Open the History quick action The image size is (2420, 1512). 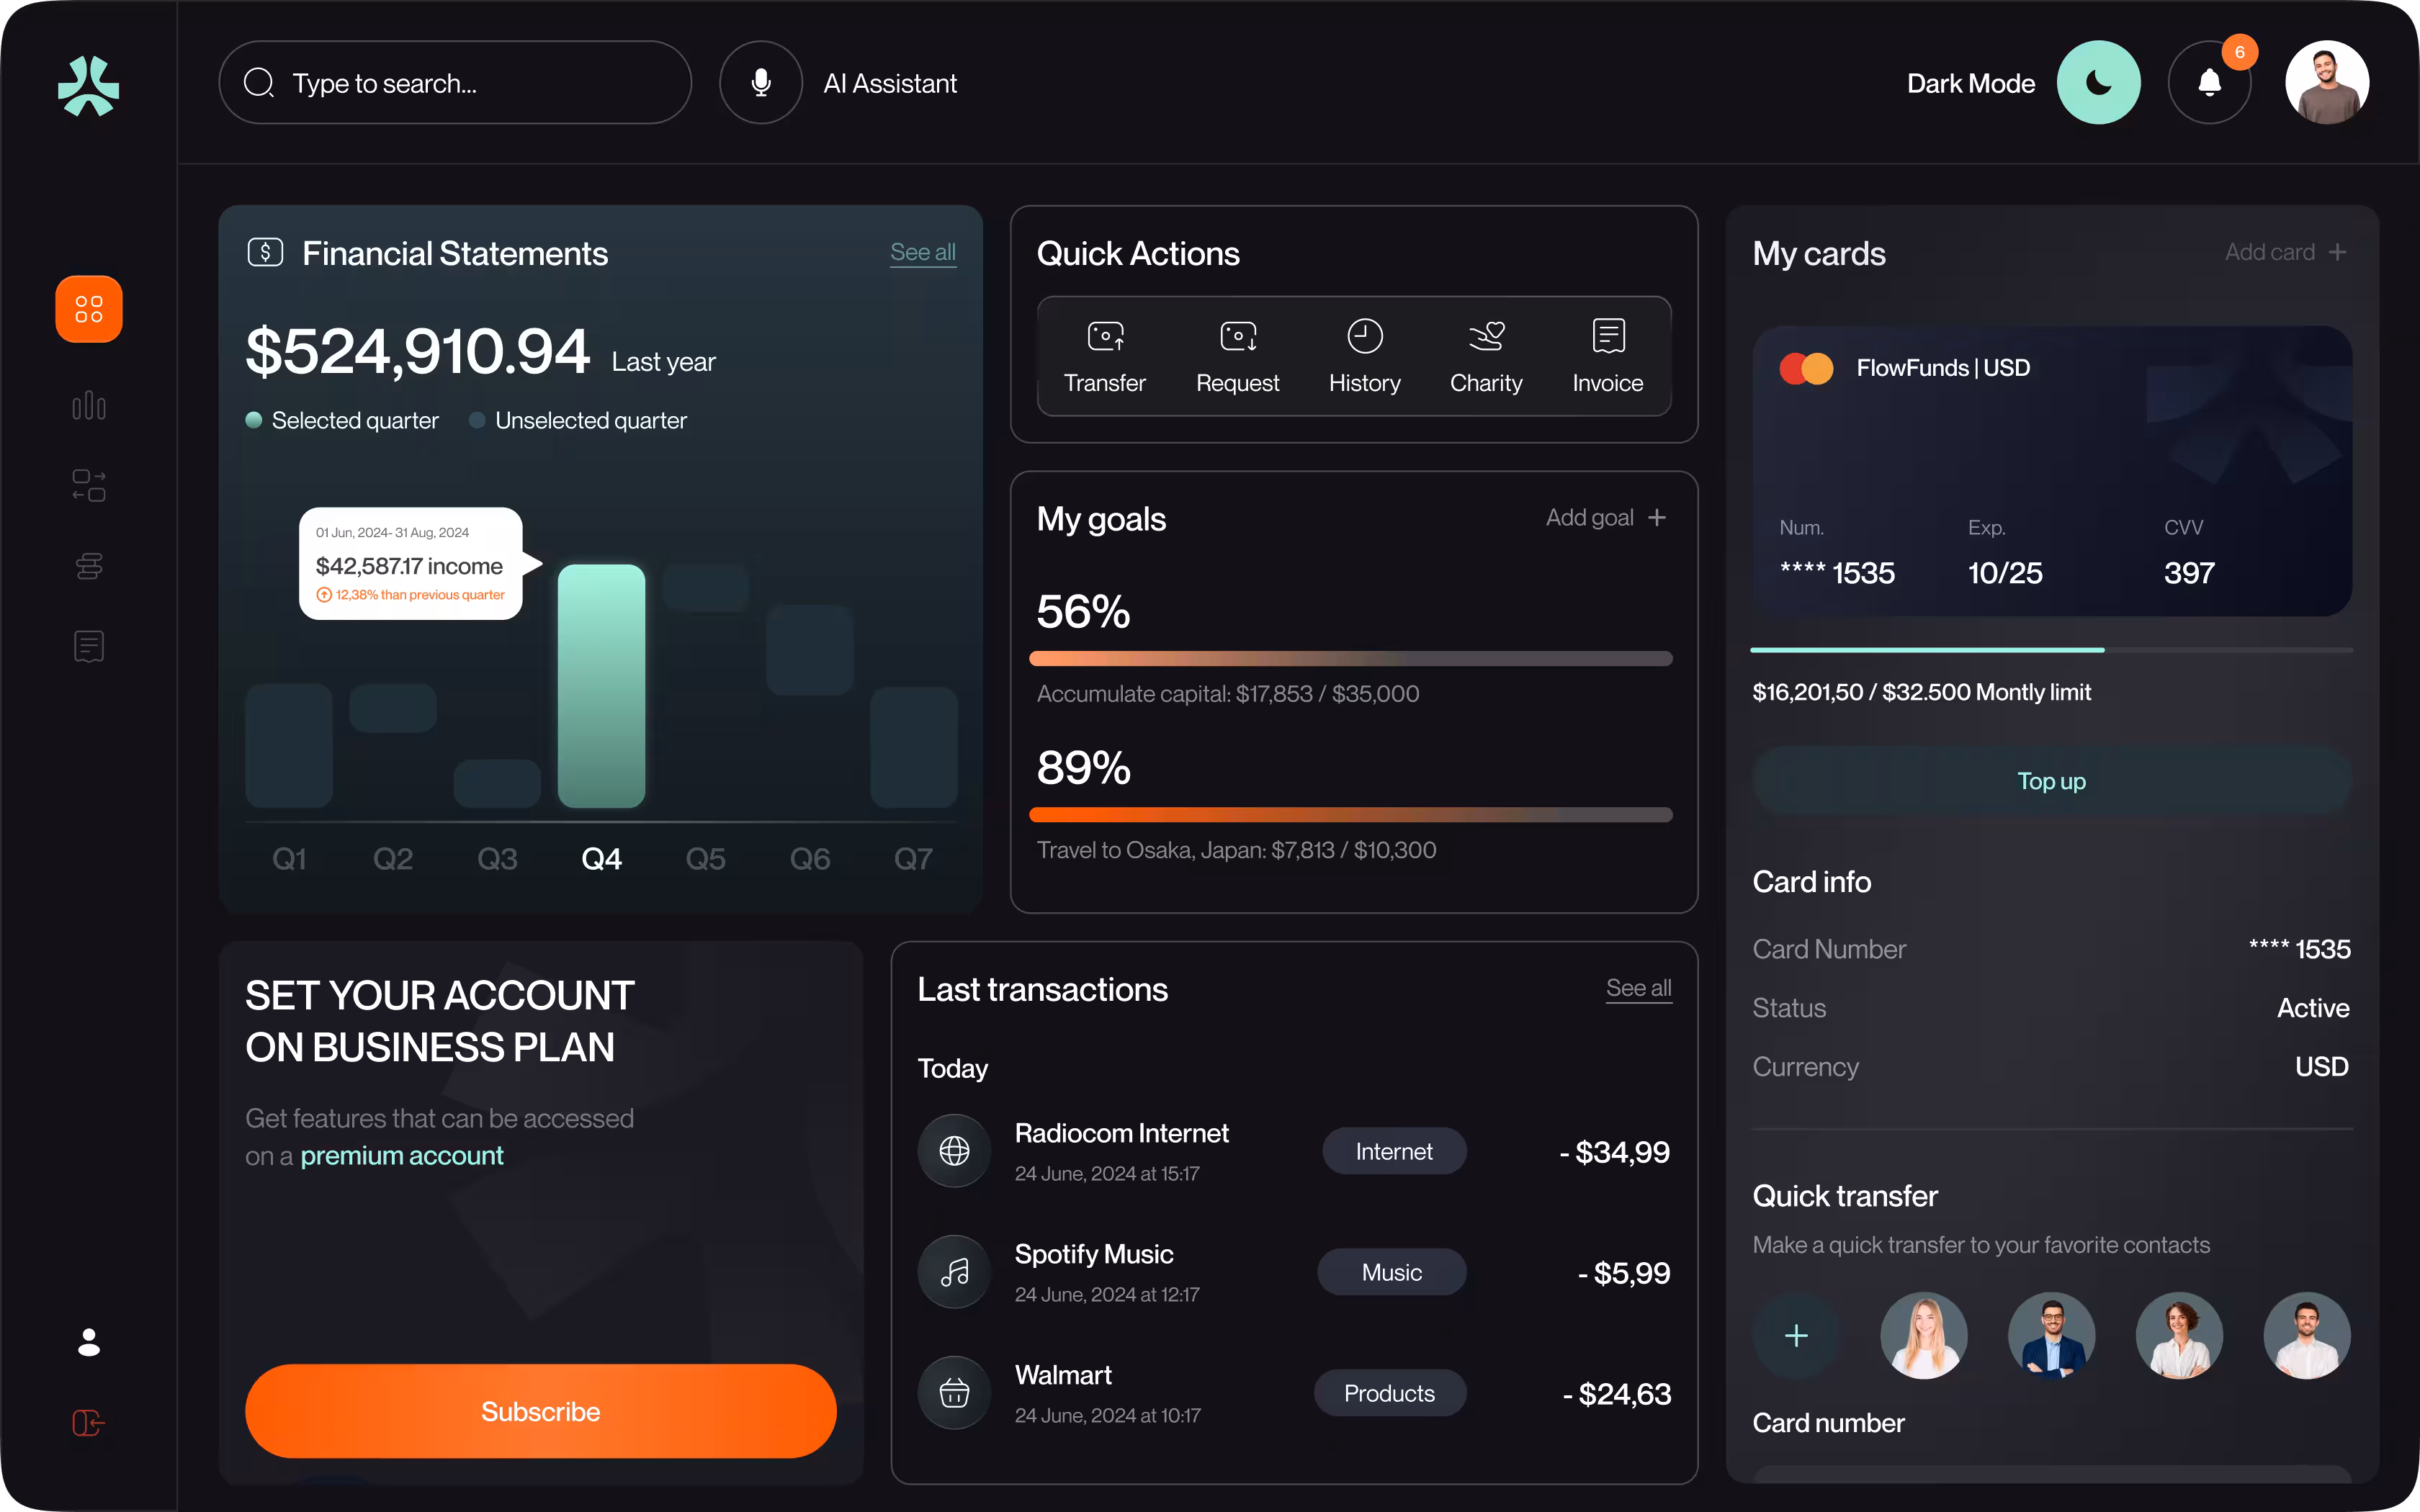pyautogui.click(x=1364, y=355)
